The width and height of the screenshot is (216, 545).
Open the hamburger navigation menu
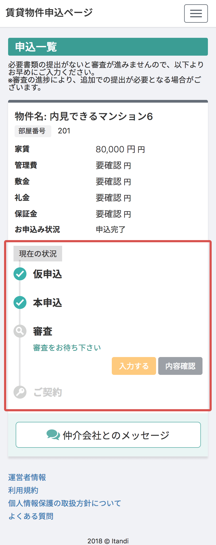coord(196,14)
